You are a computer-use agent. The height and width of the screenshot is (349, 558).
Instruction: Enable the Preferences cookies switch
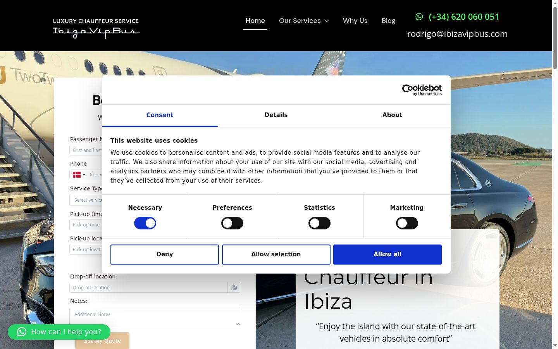pyautogui.click(x=232, y=223)
